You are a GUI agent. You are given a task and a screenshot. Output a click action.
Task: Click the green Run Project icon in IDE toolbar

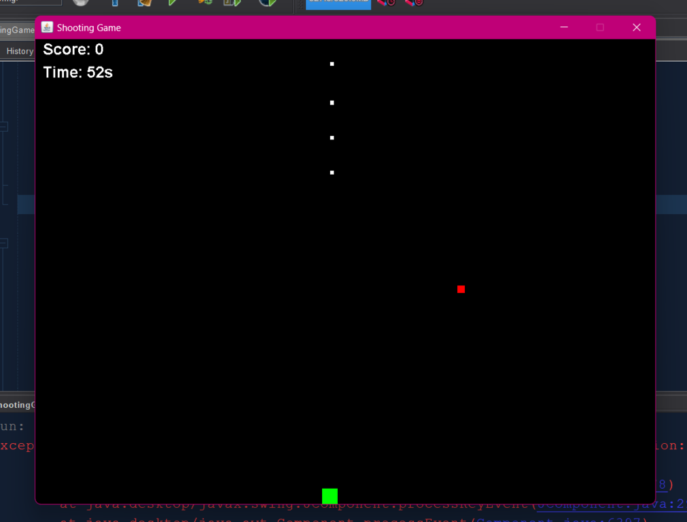pyautogui.click(x=172, y=3)
